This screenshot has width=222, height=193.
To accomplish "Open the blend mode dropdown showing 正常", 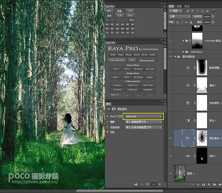I will [179, 17].
